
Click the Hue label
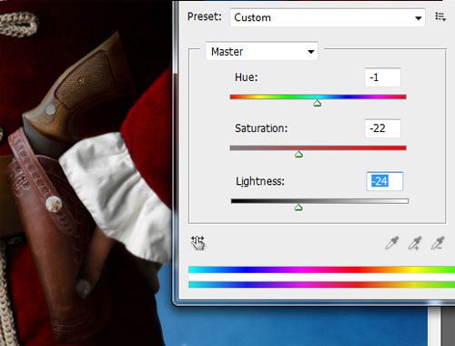click(246, 77)
